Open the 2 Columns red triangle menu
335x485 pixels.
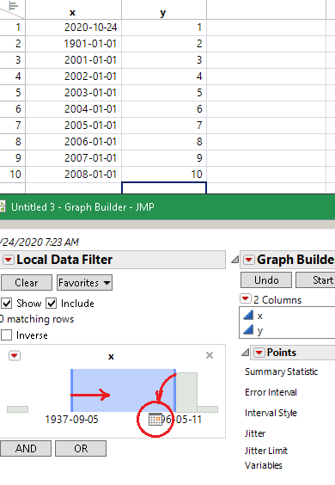click(246, 298)
